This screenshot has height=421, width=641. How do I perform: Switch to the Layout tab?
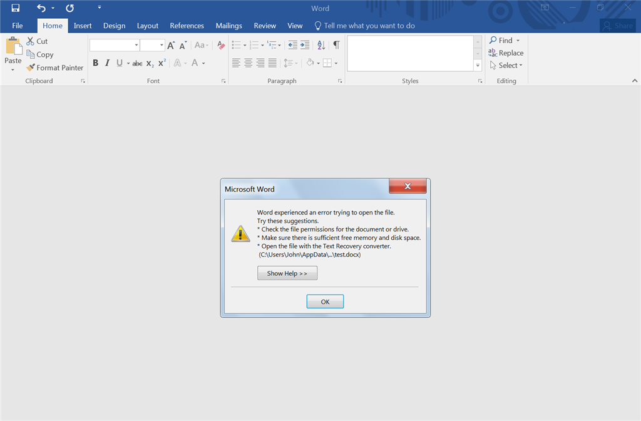tap(148, 26)
